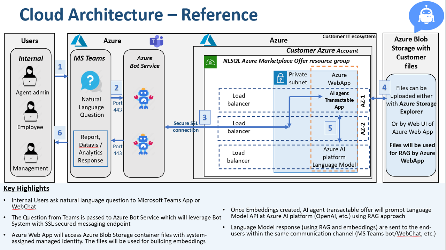Select the Management user icon

coord(30,153)
